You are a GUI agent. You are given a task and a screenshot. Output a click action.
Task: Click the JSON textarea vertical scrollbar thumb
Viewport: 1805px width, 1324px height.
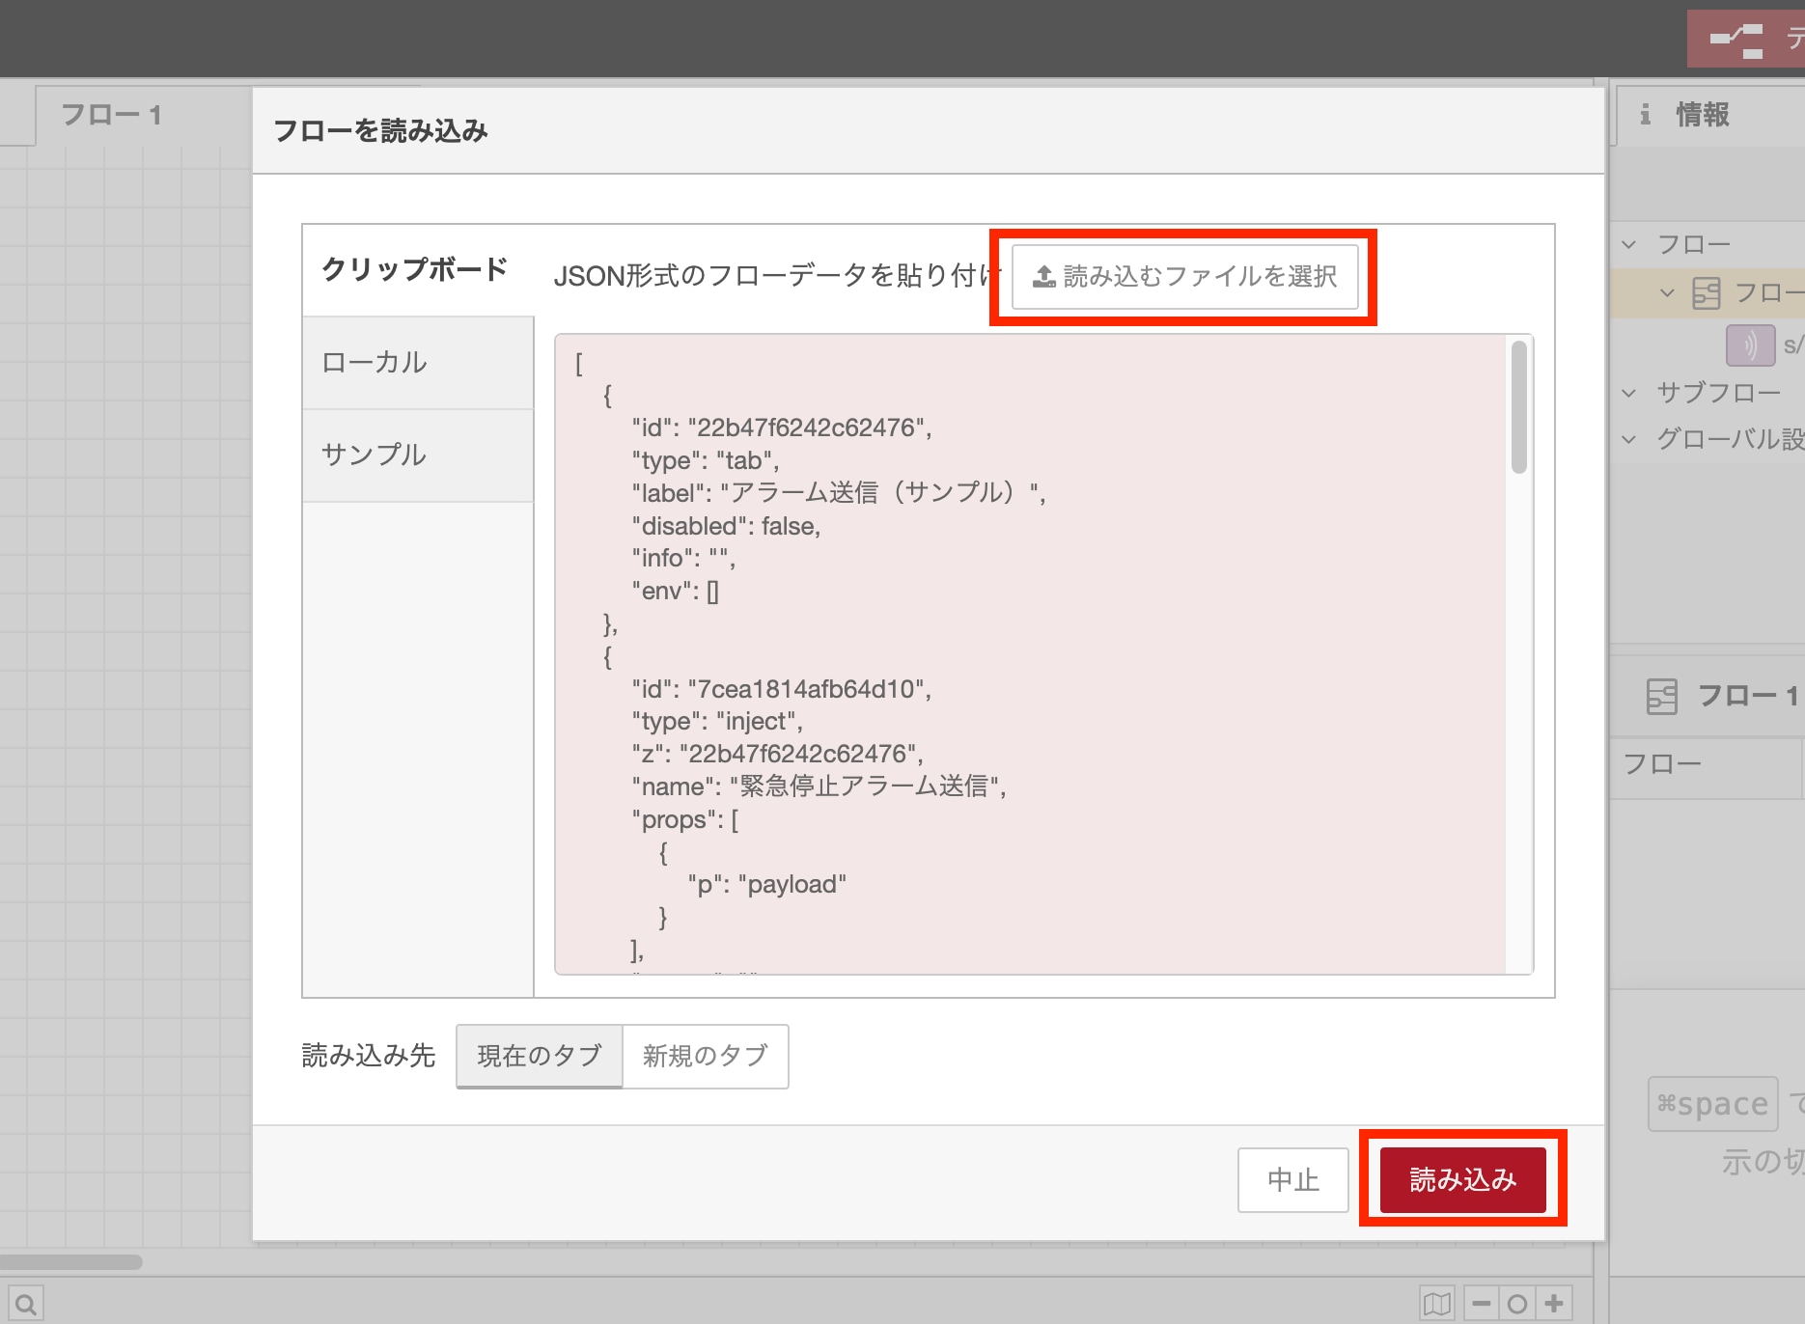[1518, 406]
